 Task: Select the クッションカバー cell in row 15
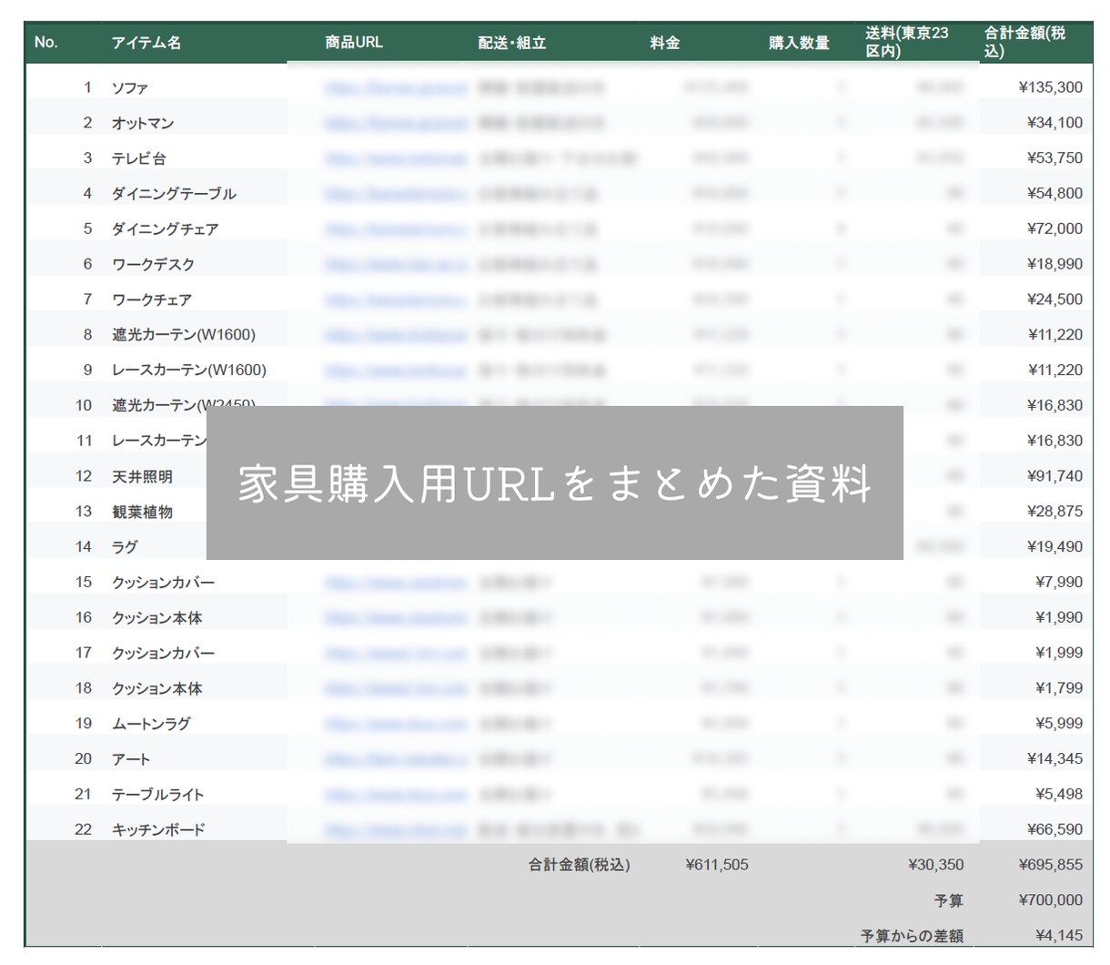click(x=163, y=582)
